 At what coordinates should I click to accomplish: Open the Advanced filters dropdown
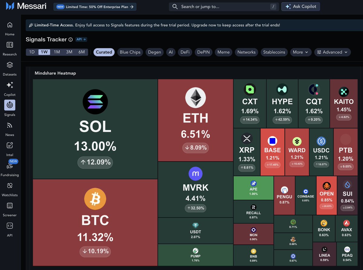(x=332, y=52)
